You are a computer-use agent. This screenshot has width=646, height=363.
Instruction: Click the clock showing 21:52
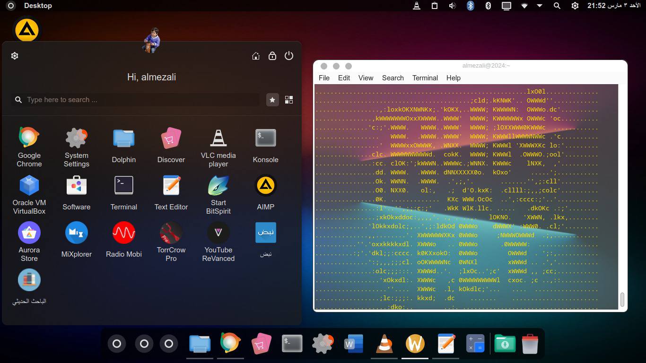614,6
